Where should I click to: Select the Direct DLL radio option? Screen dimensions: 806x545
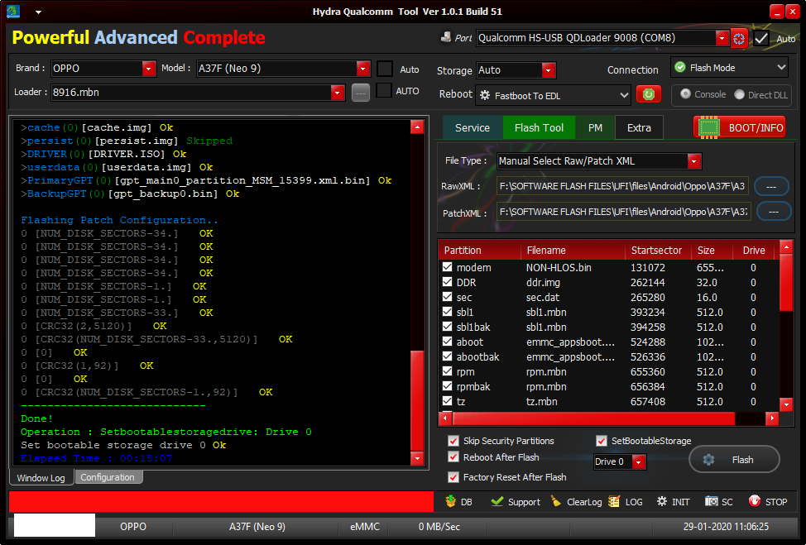[x=739, y=94]
